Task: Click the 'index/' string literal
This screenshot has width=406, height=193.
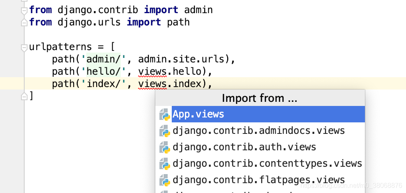Action: pyautogui.click(x=104, y=84)
